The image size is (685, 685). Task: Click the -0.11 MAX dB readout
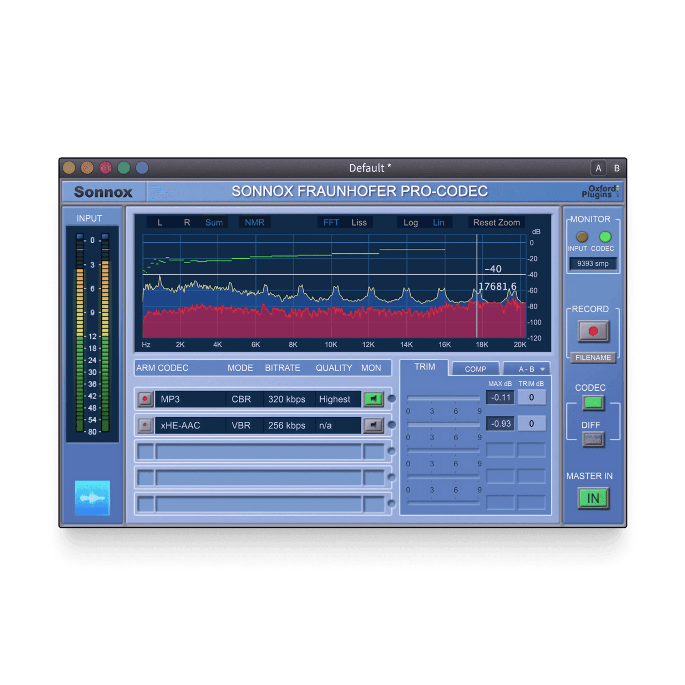click(x=500, y=397)
